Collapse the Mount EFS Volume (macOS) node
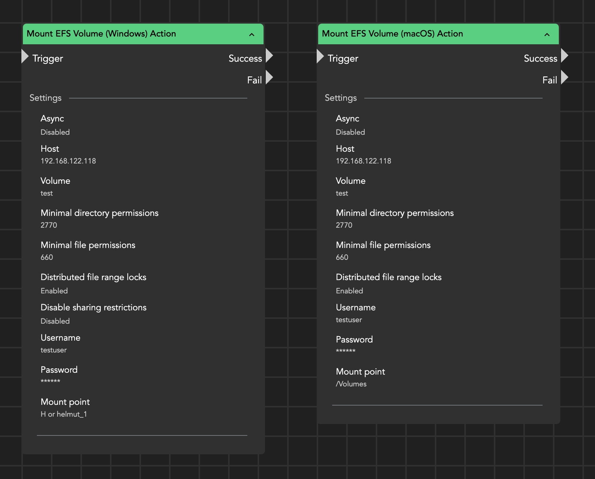The width and height of the screenshot is (595, 479). (547, 34)
